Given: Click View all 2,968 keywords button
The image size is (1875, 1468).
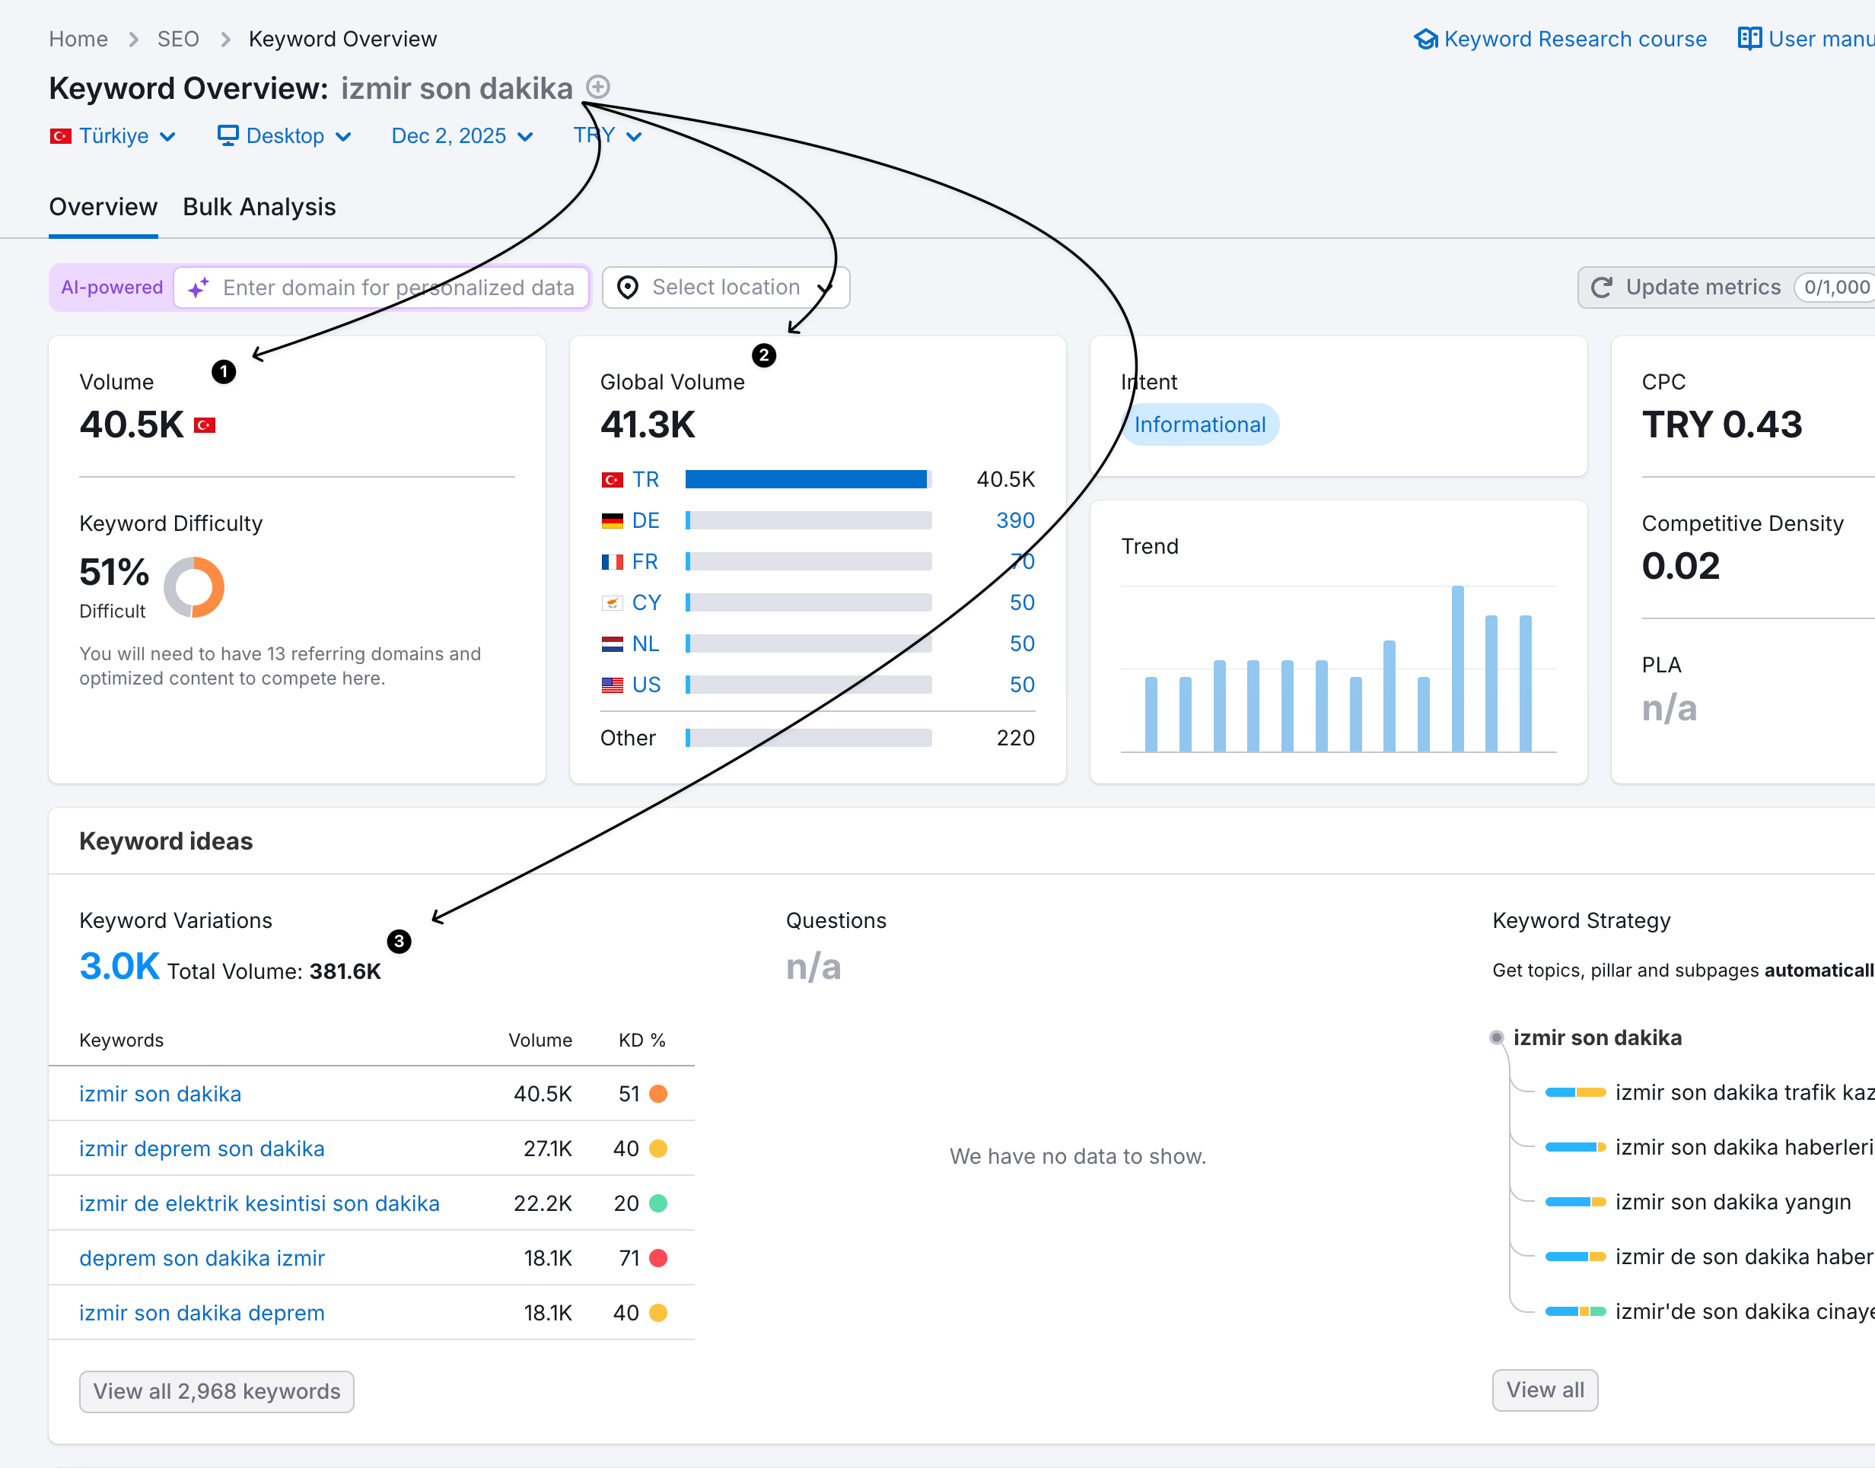Looking at the screenshot, I should (217, 1390).
